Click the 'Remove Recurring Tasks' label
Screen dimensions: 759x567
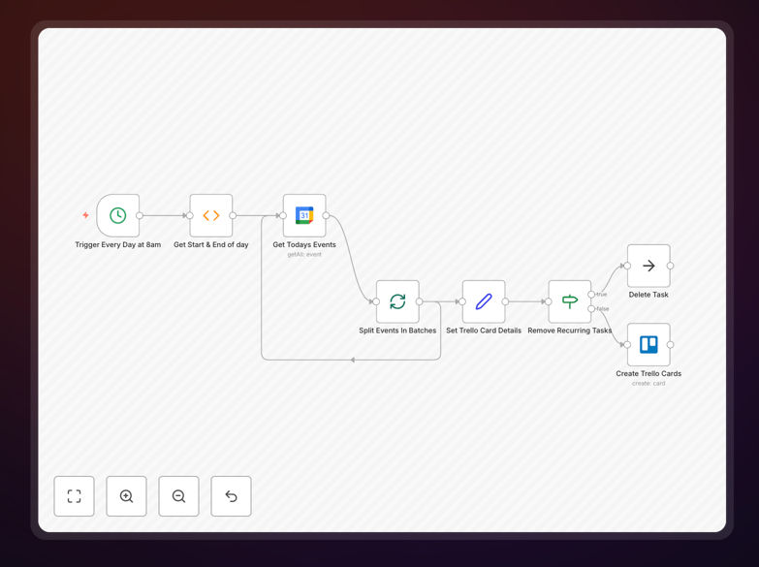(x=570, y=331)
